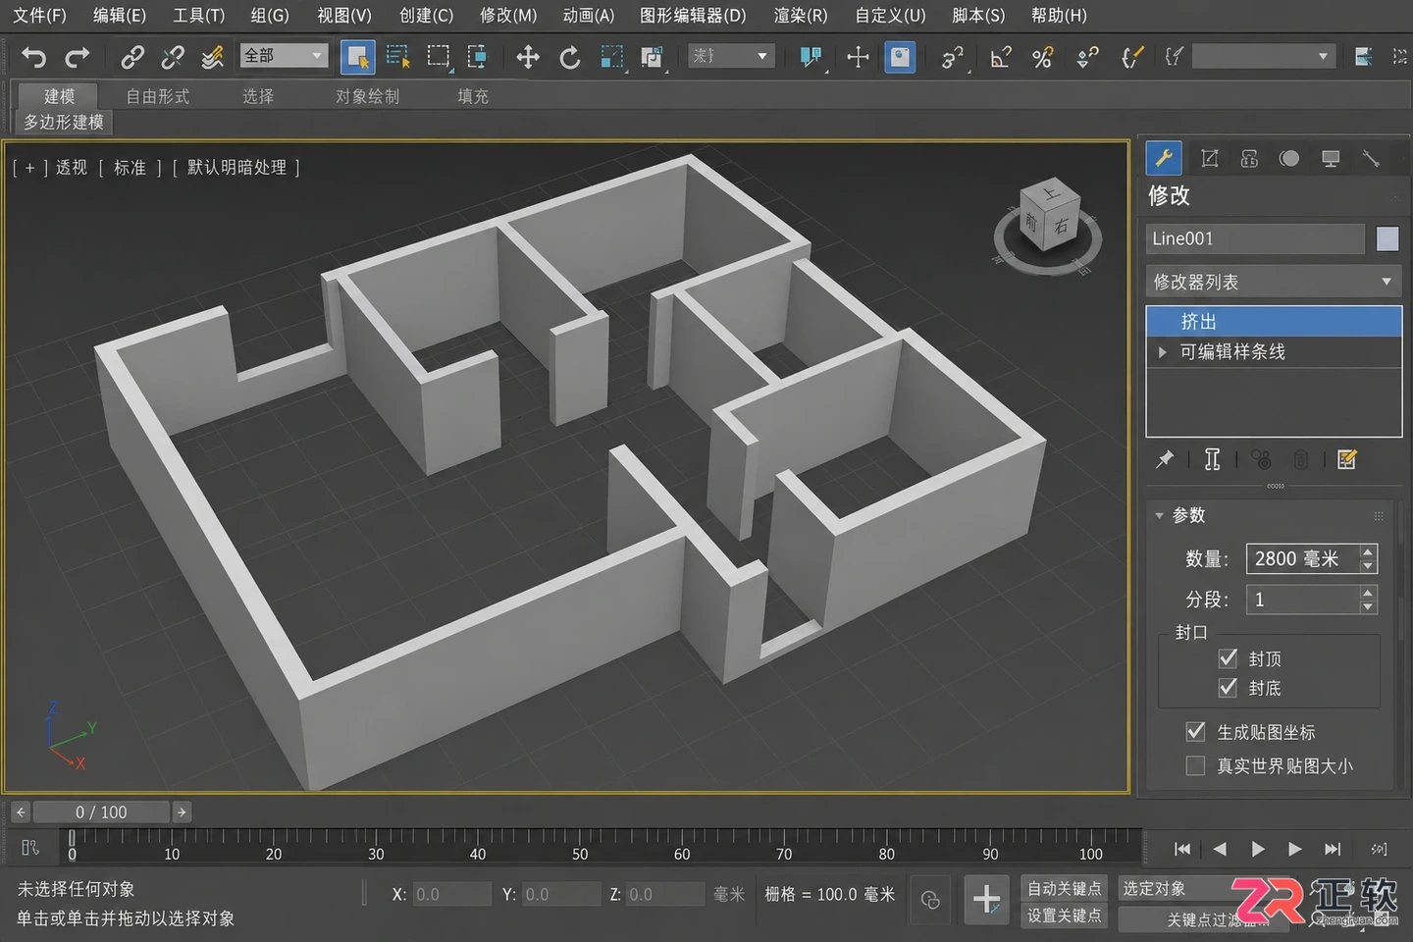Click the viewport 透视 label
Image resolution: width=1413 pixels, height=942 pixels.
click(72, 168)
